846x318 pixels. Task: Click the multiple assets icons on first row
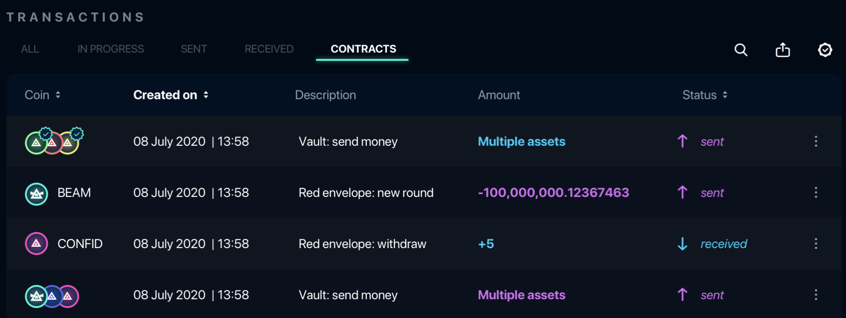coord(52,142)
